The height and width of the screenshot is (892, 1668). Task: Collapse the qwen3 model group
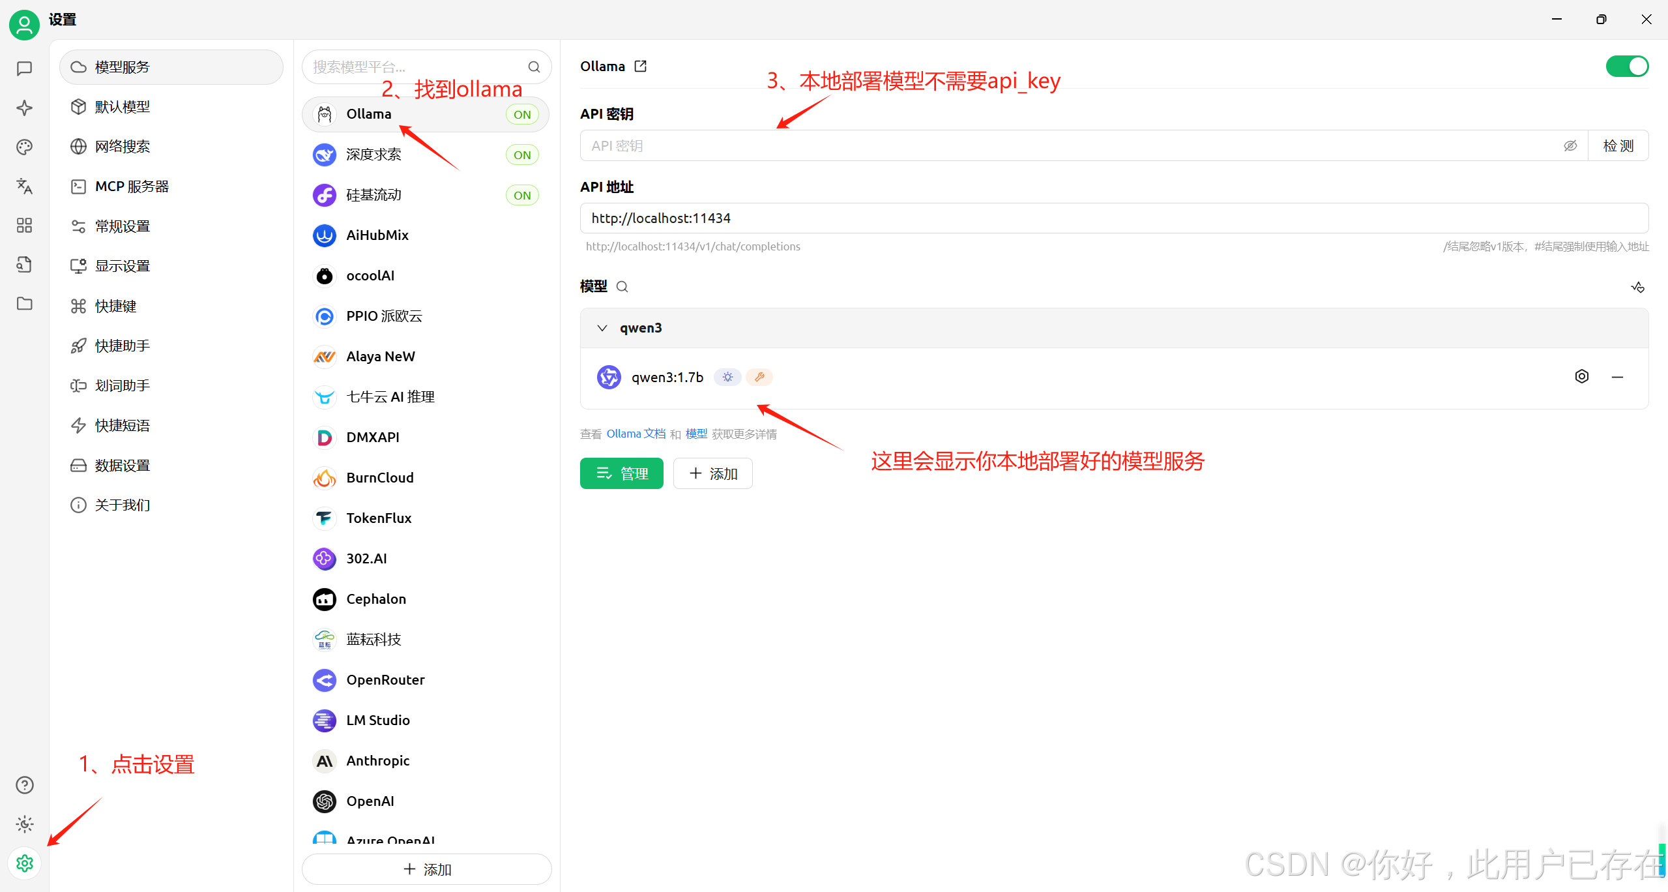point(602,328)
